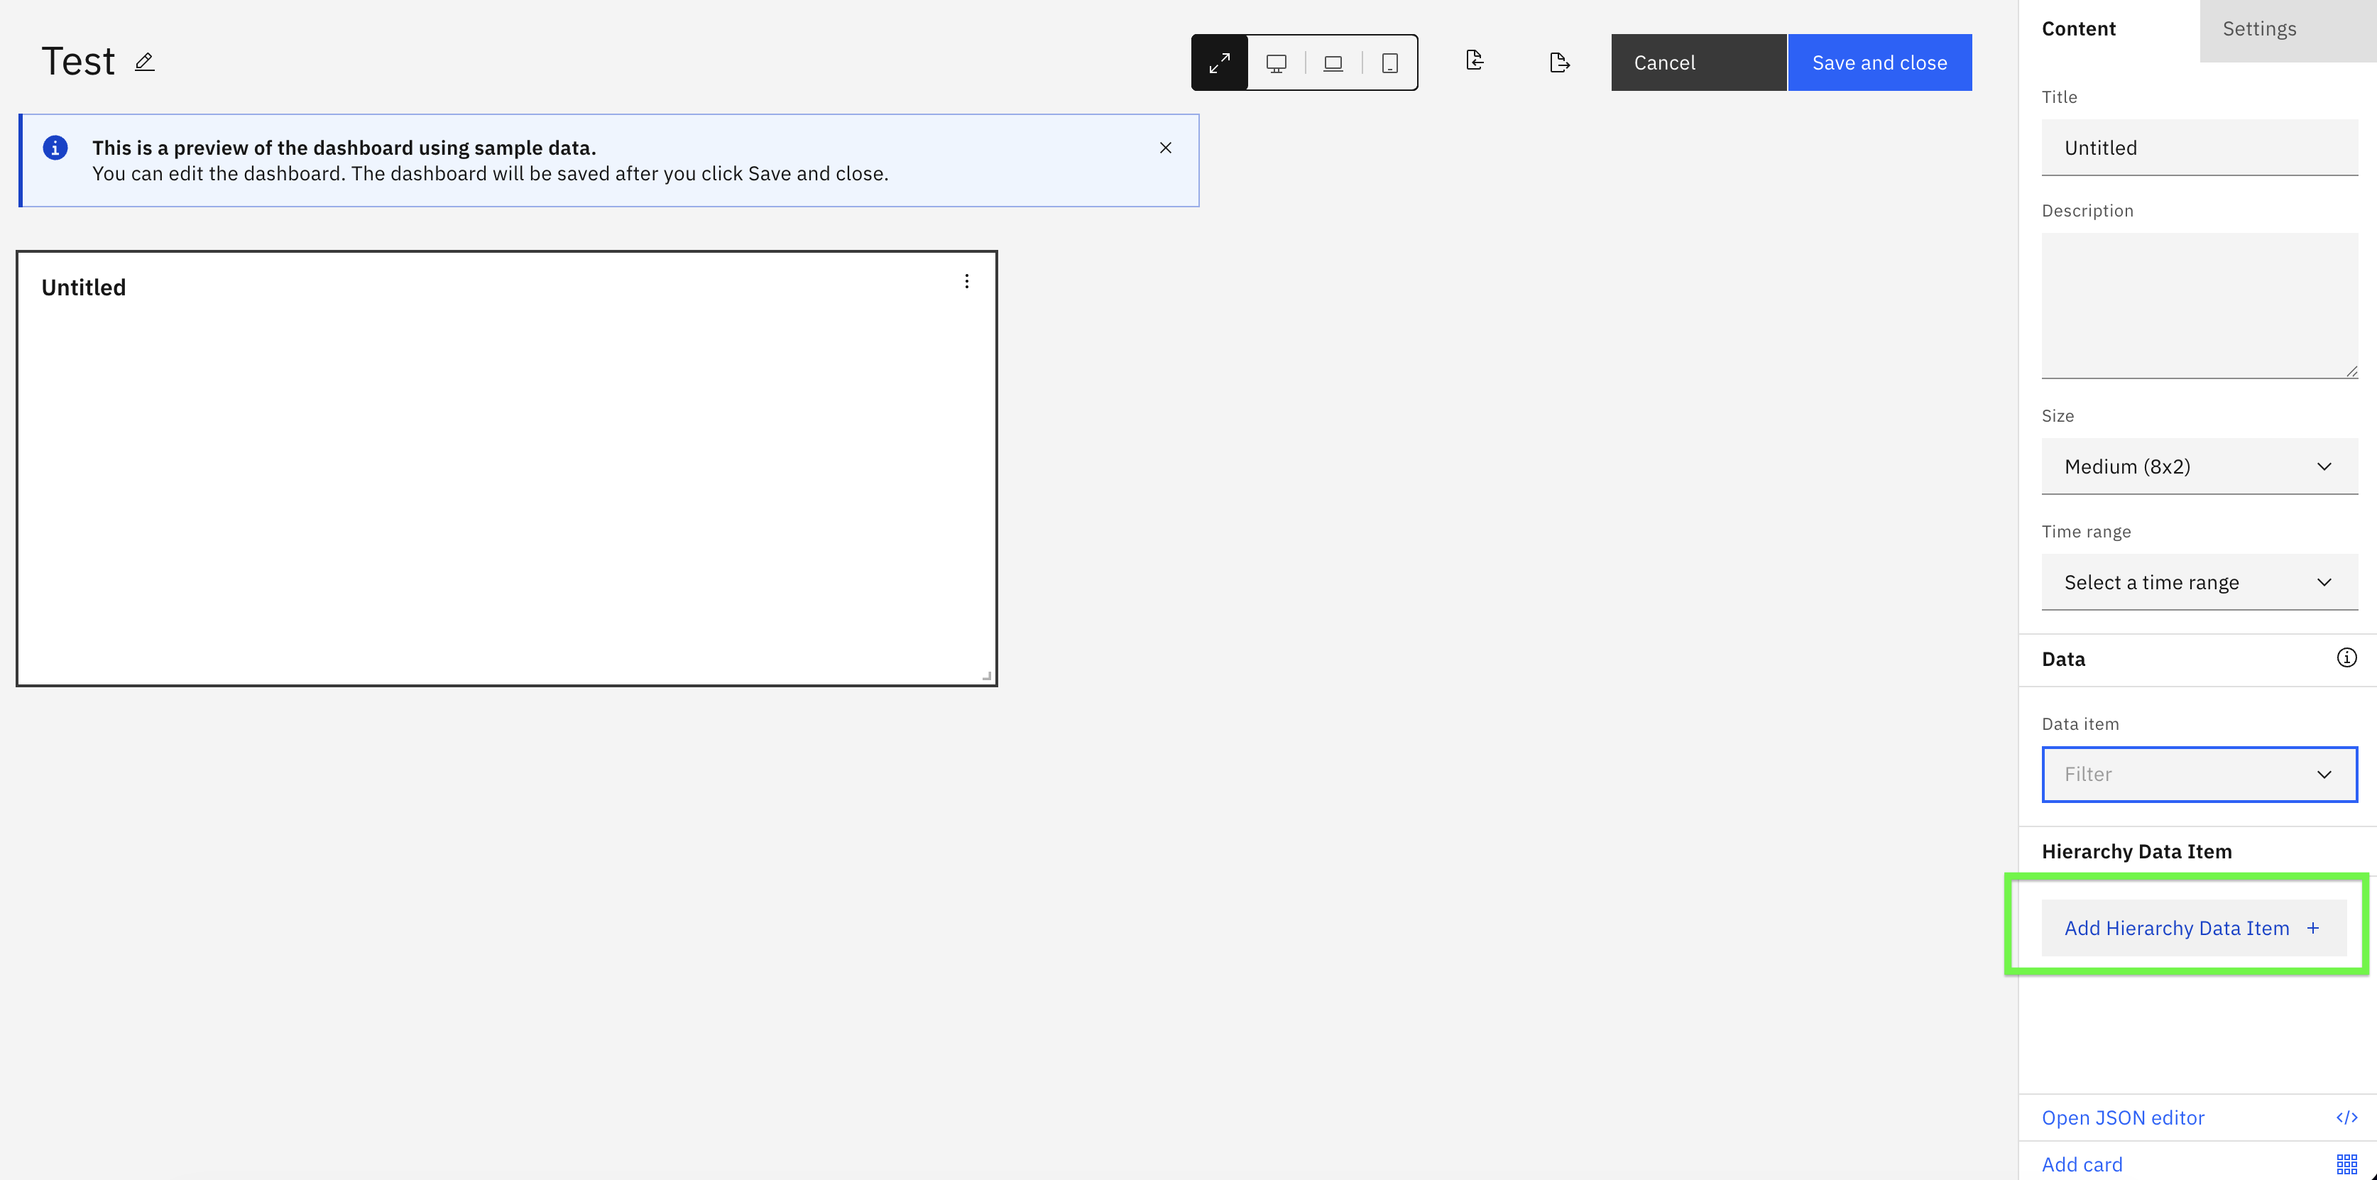This screenshot has height=1180, width=2377.
Task: Click Save and close
Action: click(1879, 62)
